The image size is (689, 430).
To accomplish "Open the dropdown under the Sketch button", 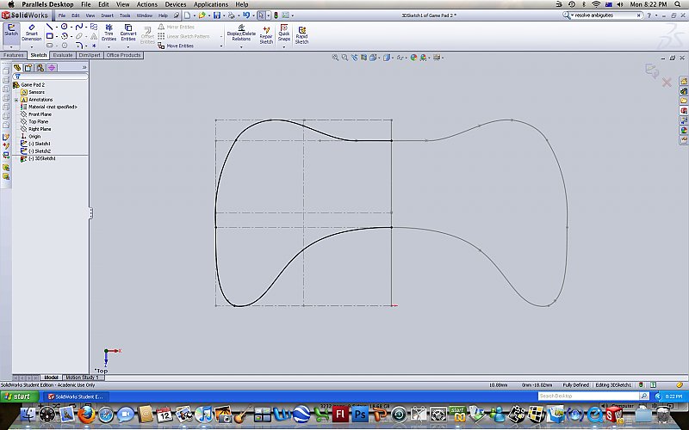I will 11,46.
